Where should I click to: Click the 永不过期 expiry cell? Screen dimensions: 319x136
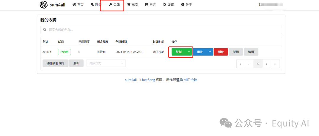point(159,52)
